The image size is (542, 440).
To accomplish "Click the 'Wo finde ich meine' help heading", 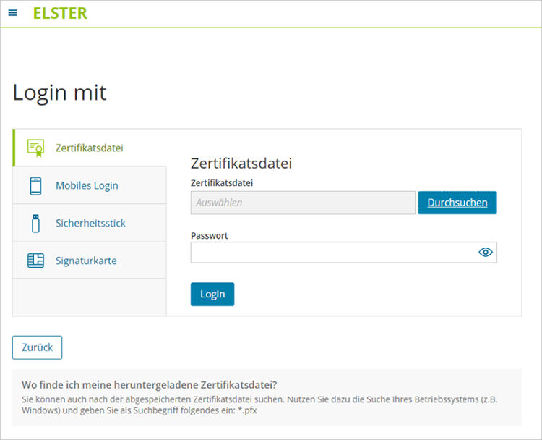I will [x=150, y=384].
